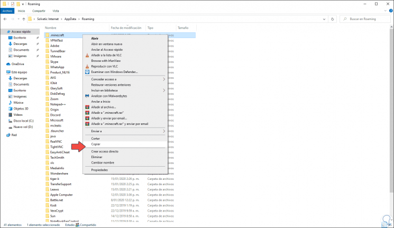The height and width of the screenshot is (228, 394).
Task: Select Abrir en ventana nueva
Action: (106, 44)
